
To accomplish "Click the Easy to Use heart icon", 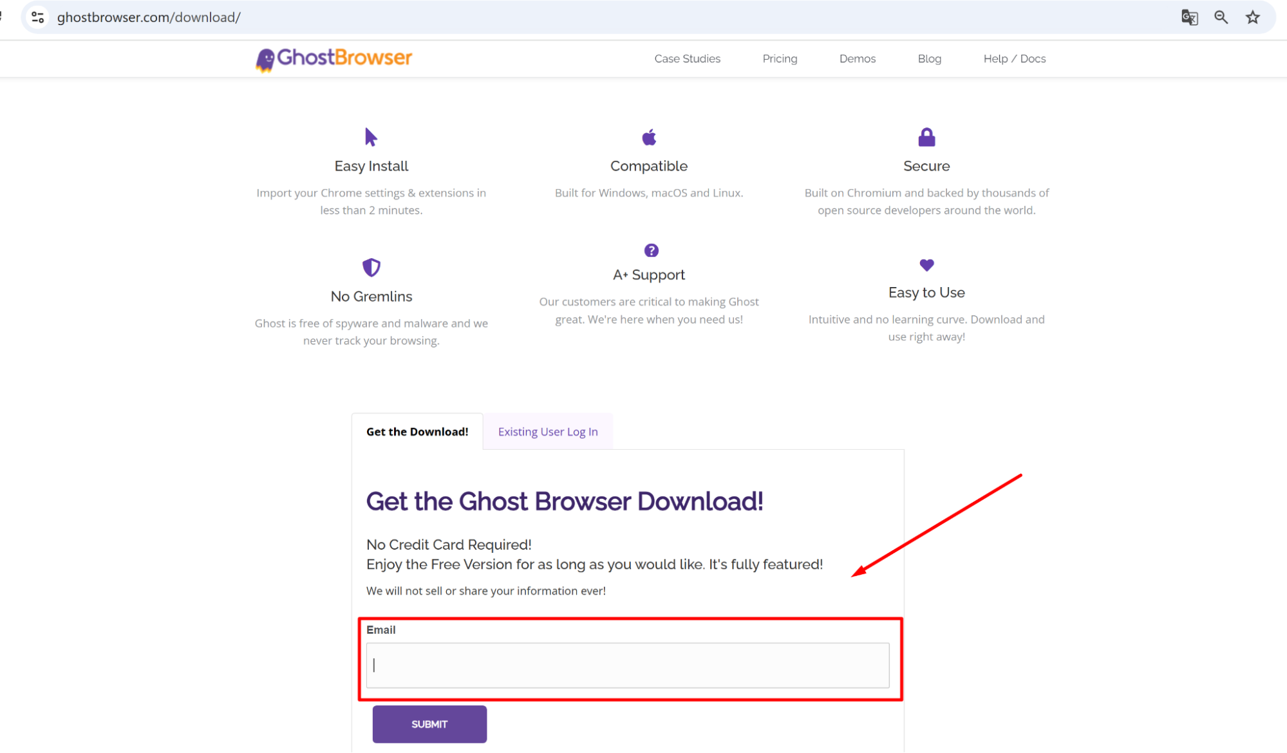I will click(926, 265).
